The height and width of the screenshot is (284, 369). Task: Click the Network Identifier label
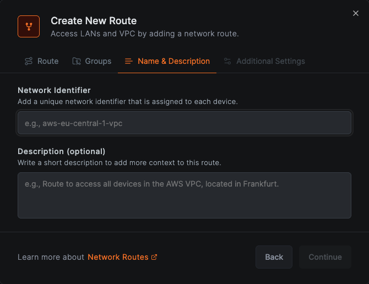point(54,90)
